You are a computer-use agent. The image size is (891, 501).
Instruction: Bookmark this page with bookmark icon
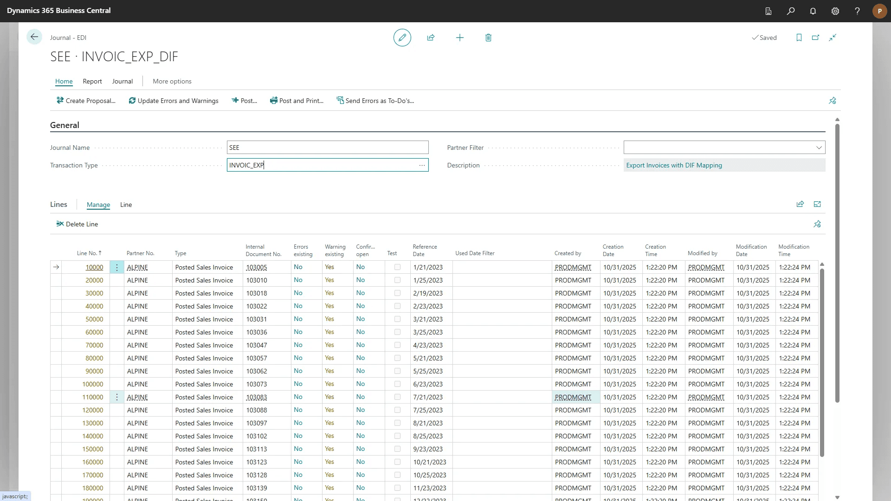(799, 38)
